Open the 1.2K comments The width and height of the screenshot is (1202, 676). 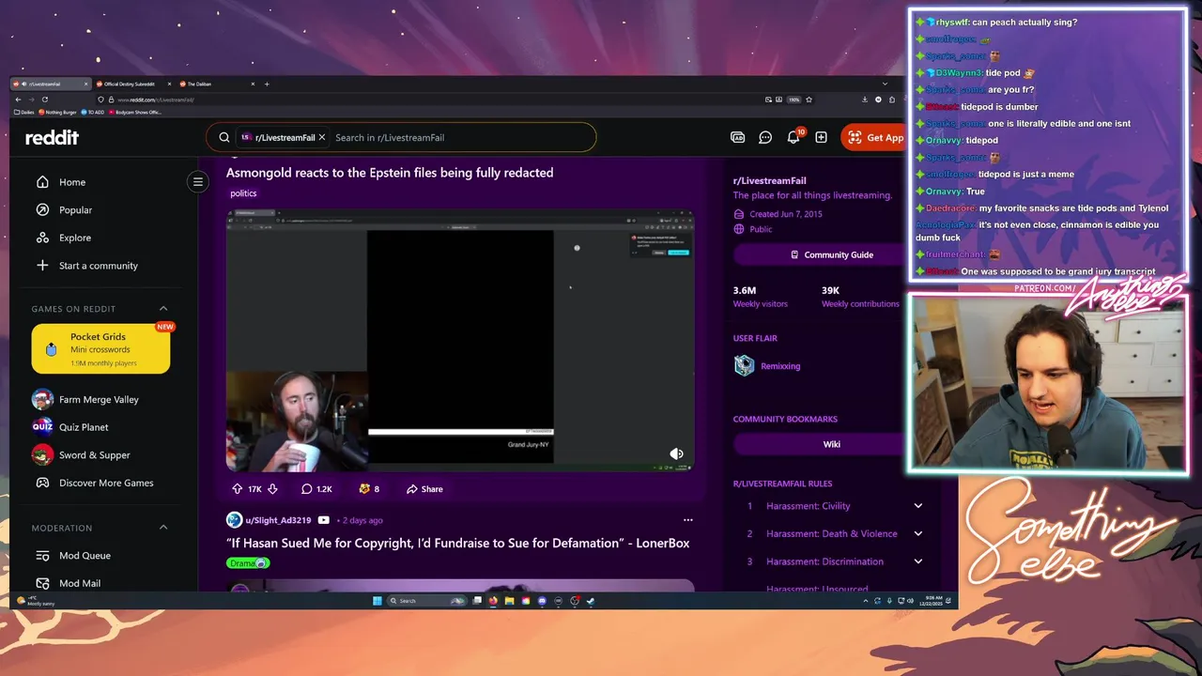click(x=316, y=489)
